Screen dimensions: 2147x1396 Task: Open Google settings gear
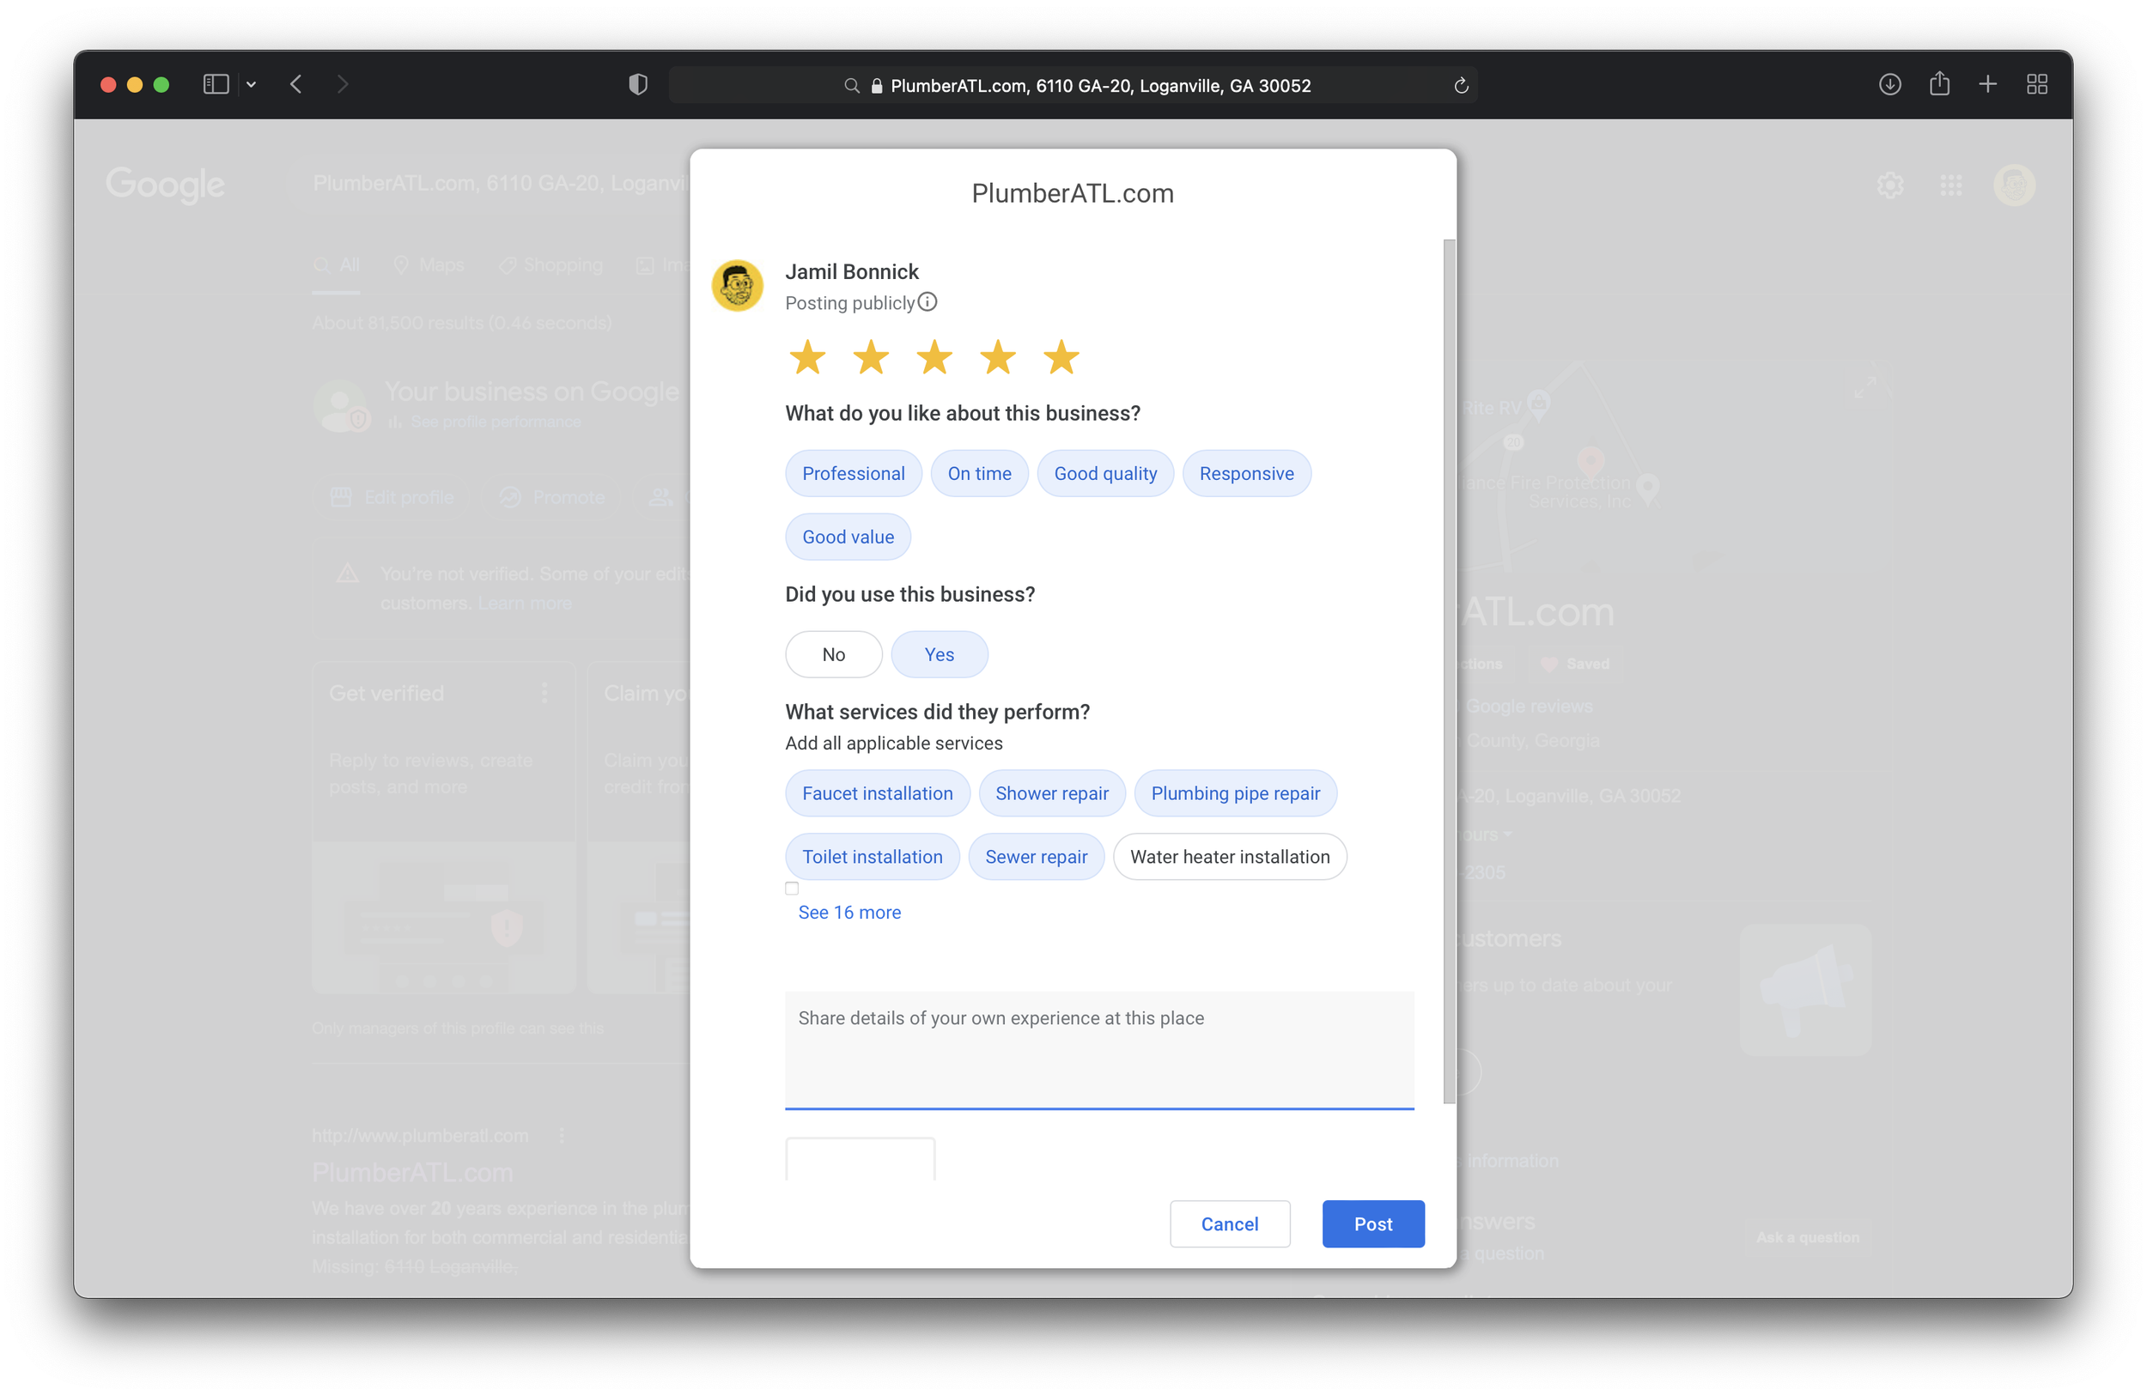1890,185
